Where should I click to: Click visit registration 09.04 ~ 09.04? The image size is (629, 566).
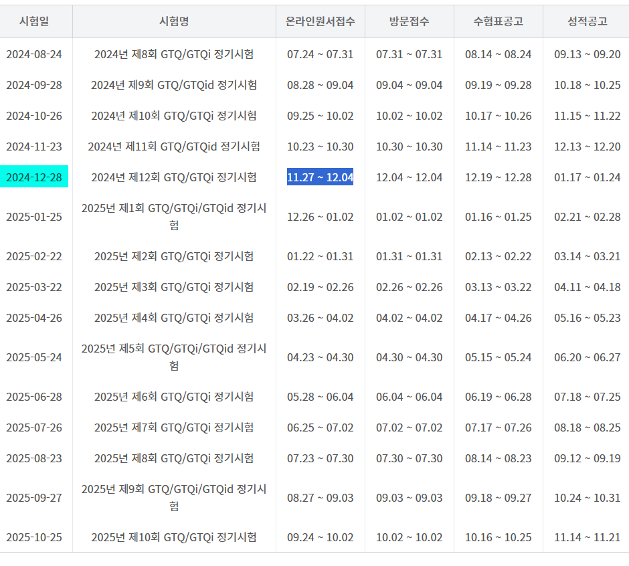(409, 85)
